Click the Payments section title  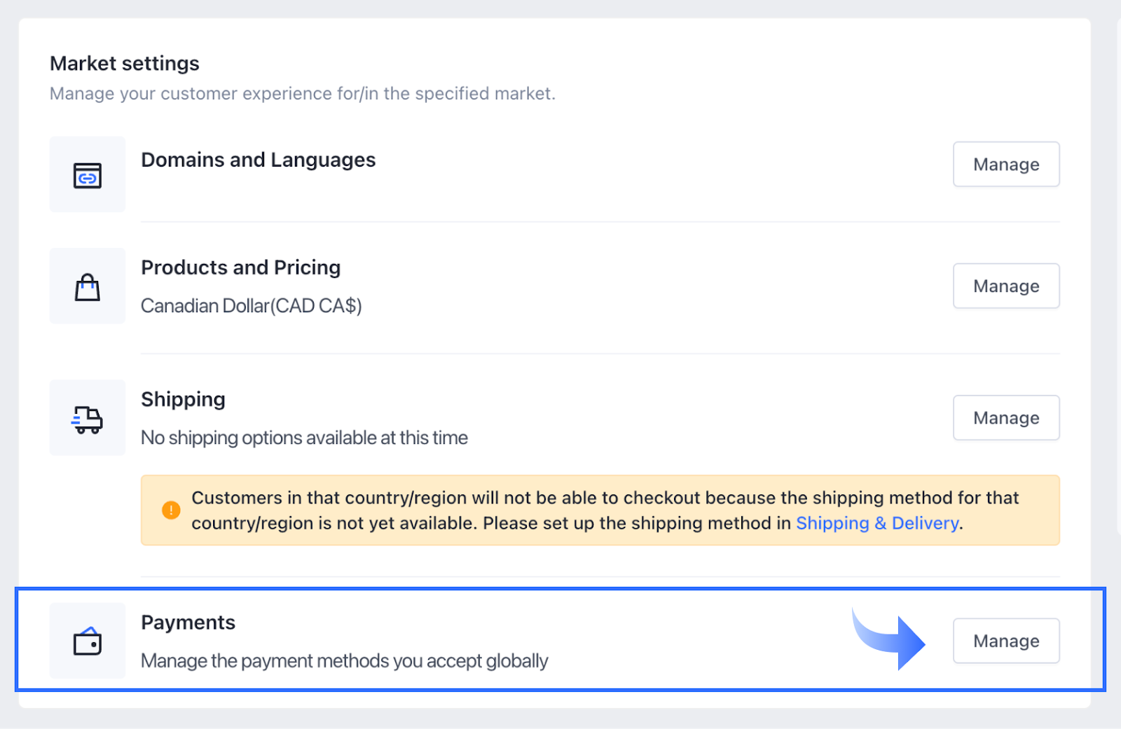188,623
